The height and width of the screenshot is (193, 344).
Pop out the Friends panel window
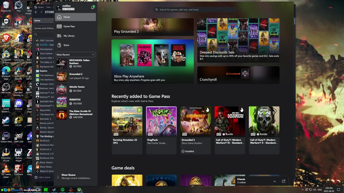[284, 181]
